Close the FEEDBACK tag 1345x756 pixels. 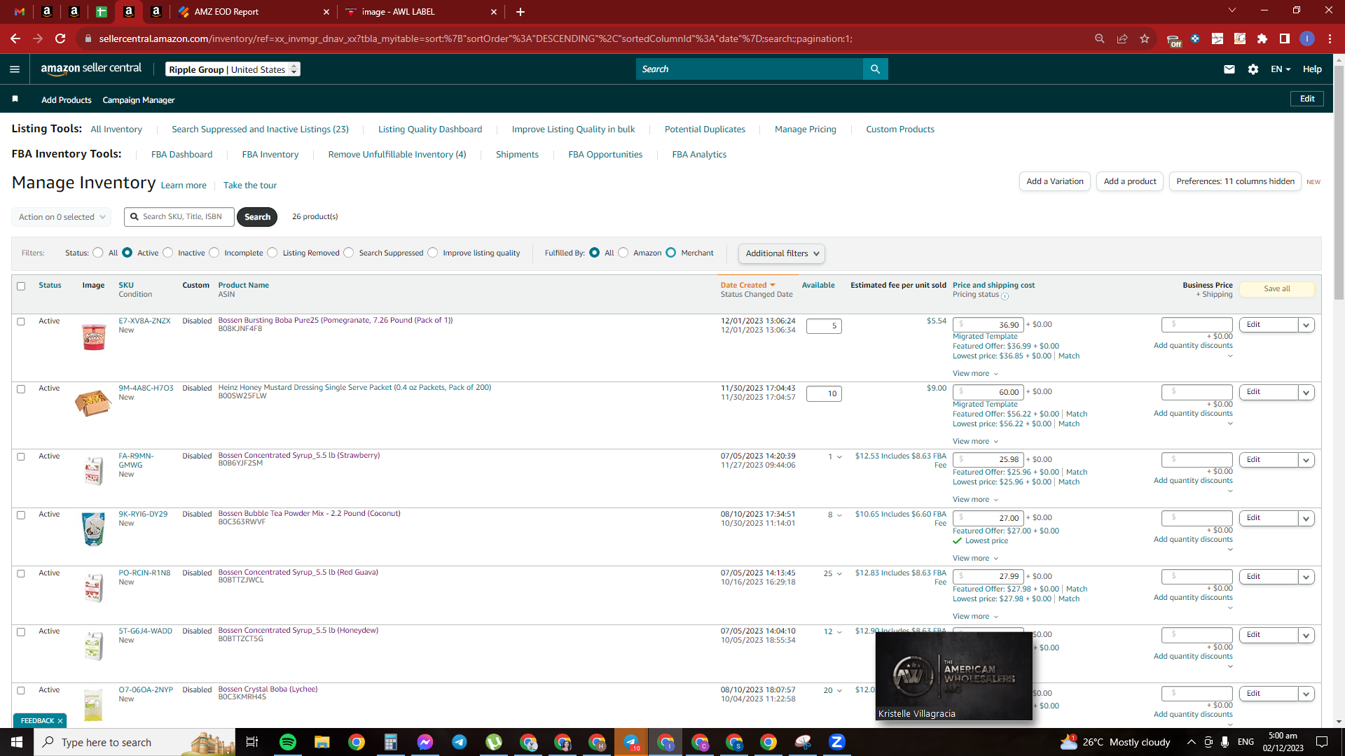coord(60,721)
